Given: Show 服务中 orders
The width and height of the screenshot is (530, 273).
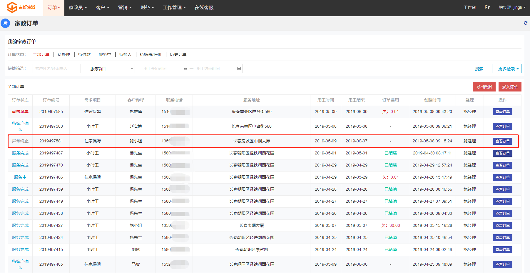Looking at the screenshot, I should 105,54.
